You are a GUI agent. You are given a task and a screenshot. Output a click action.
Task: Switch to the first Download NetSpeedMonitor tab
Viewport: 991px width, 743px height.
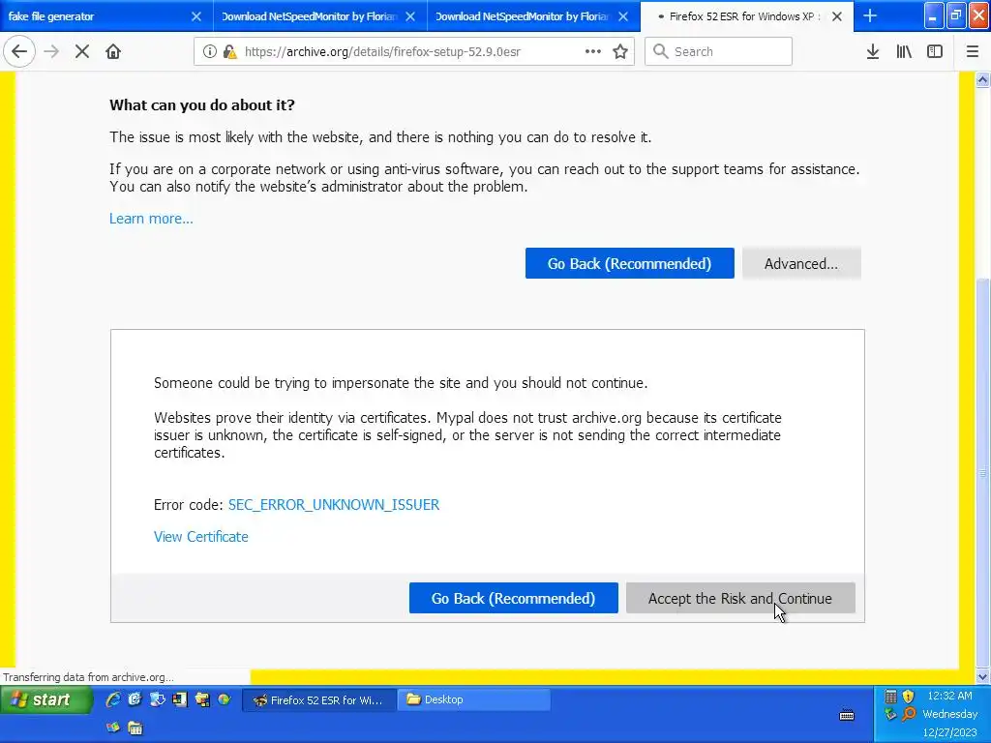coord(319,16)
